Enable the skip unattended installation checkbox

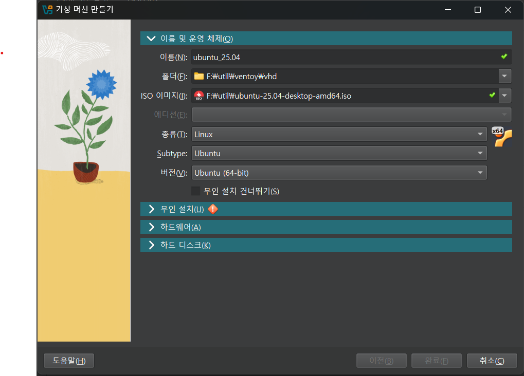195,191
